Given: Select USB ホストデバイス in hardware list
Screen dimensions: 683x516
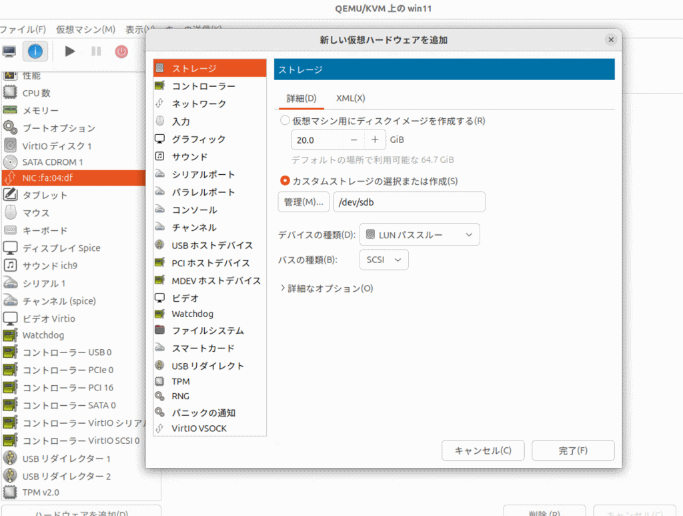Looking at the screenshot, I should [211, 245].
